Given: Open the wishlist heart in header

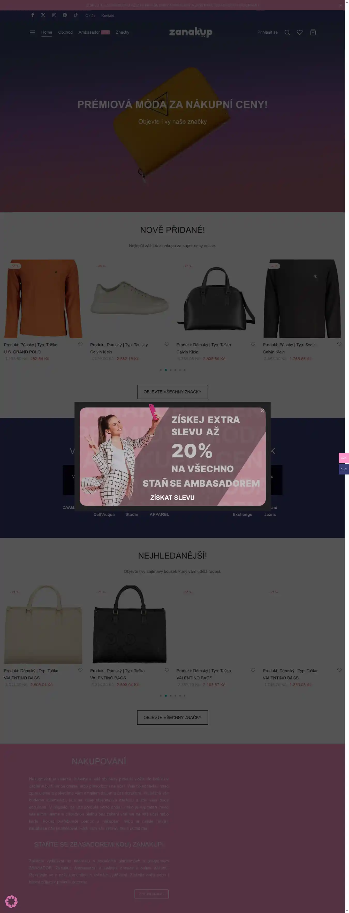Looking at the screenshot, I should tap(300, 32).
